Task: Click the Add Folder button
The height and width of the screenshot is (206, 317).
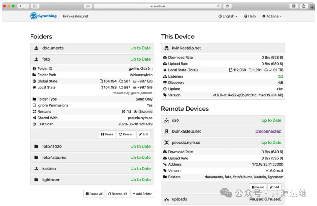Action: (142, 194)
